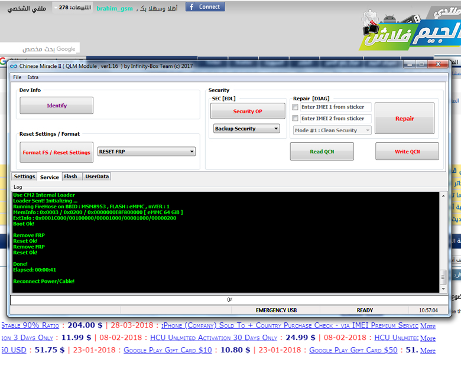Open the Extra menu
Image resolution: width=461 pixels, height=366 pixels.
[x=33, y=77]
